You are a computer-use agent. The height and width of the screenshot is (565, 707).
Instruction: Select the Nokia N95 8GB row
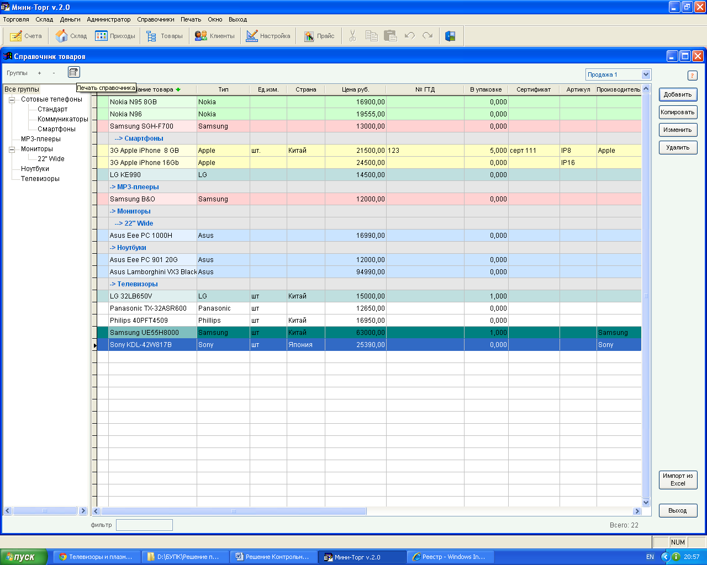369,102
